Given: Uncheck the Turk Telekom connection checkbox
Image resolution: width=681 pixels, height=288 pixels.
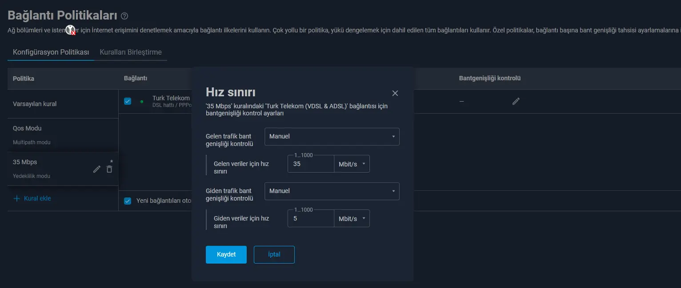Looking at the screenshot, I should pos(128,101).
